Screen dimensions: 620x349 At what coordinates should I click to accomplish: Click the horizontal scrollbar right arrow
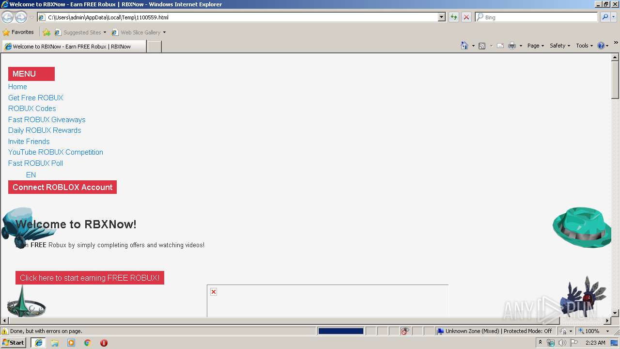pyautogui.click(x=607, y=321)
